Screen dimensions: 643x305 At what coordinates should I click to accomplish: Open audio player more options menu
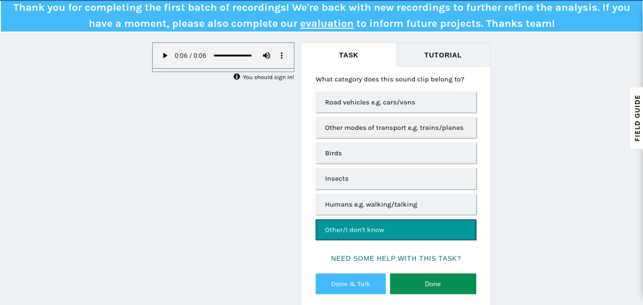[x=282, y=56]
